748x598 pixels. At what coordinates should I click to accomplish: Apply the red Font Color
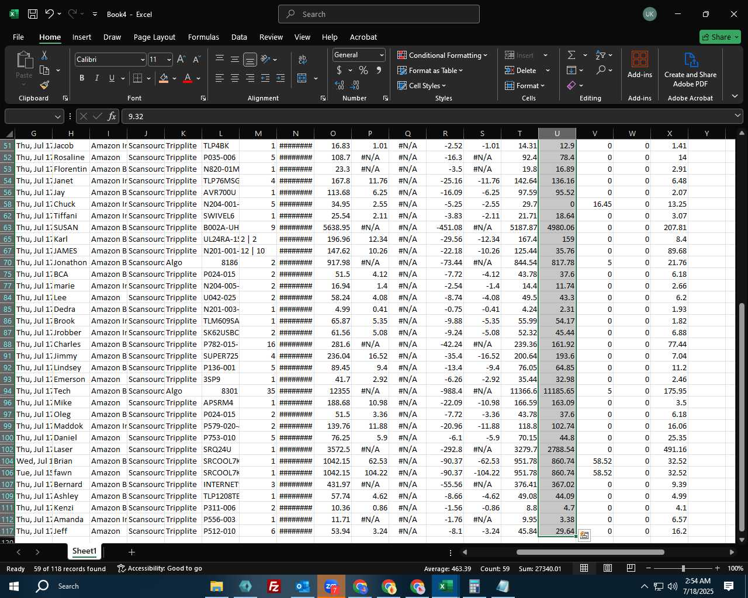coord(188,78)
